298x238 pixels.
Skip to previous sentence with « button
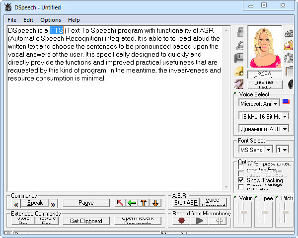[16, 203]
